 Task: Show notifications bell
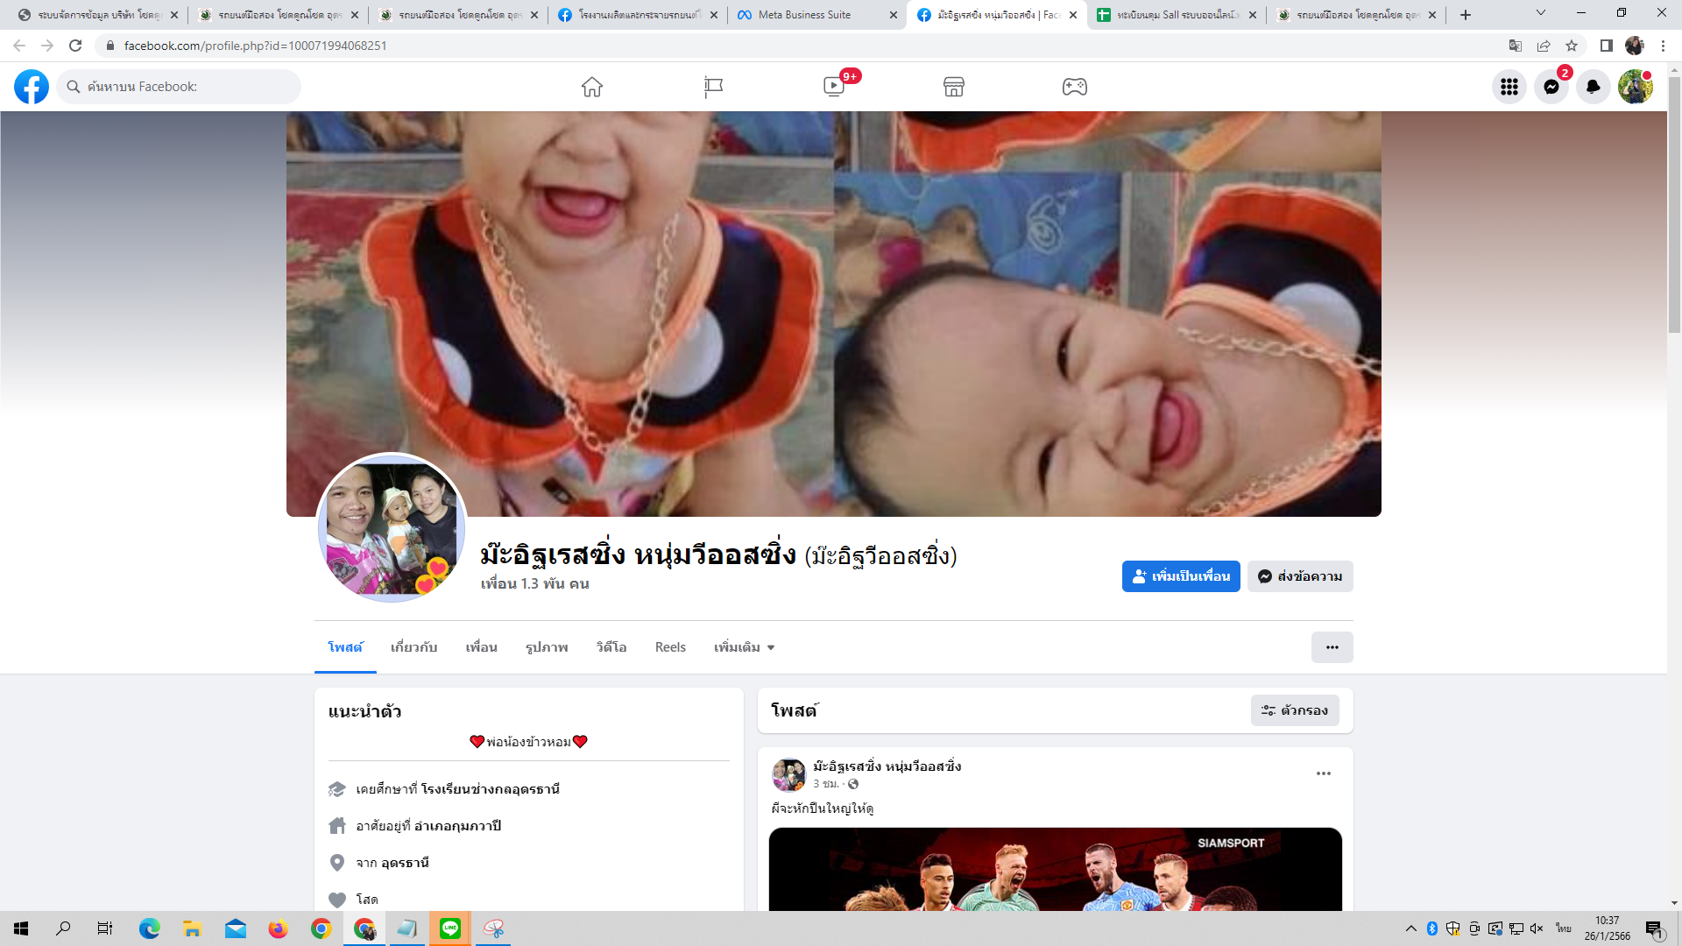pyautogui.click(x=1593, y=87)
